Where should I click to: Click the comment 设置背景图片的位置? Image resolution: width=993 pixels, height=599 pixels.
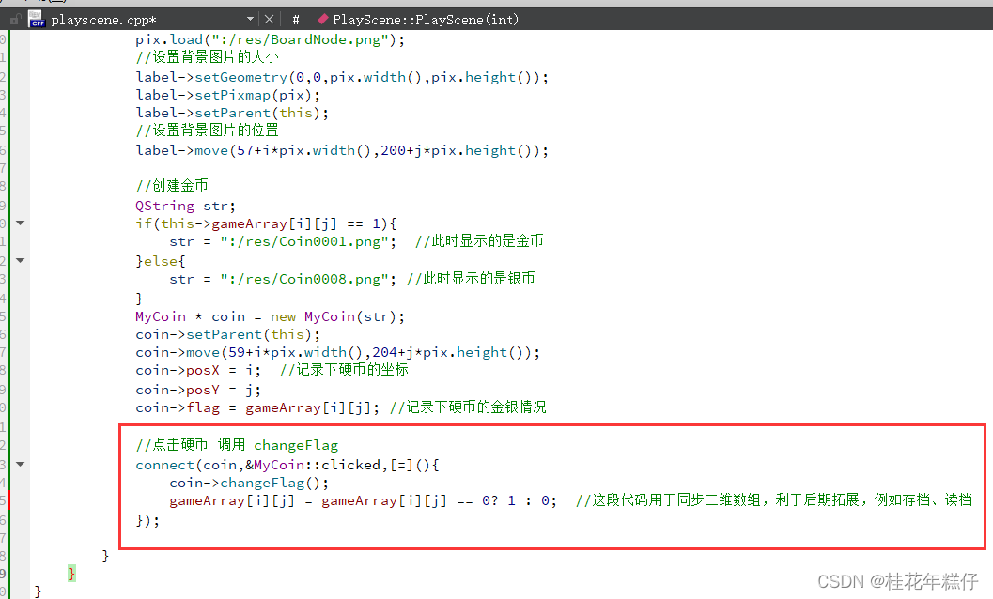[x=207, y=131]
